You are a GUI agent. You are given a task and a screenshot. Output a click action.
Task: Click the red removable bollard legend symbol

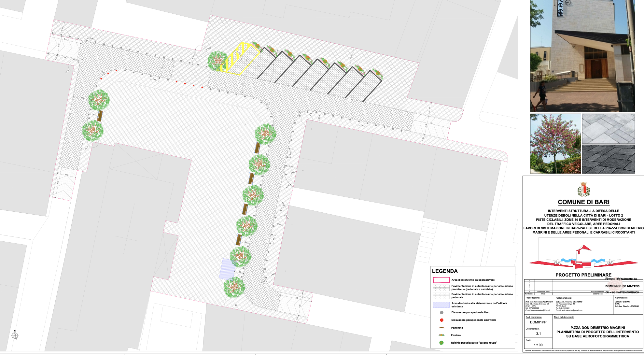tap(441, 320)
